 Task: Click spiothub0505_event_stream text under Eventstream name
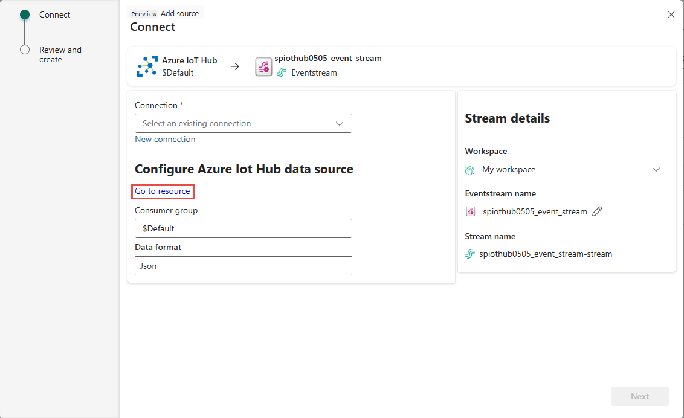(x=535, y=212)
